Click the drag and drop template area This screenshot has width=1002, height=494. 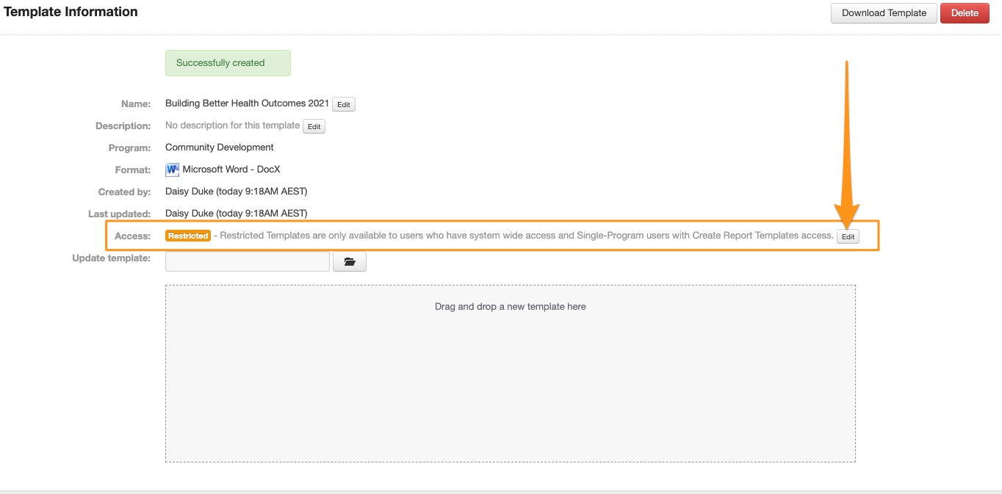coord(510,373)
